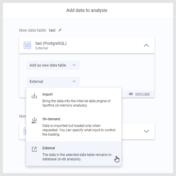Click the taxi (PostgreSQL) card title
The height and width of the screenshot is (176, 176).
[51, 44]
